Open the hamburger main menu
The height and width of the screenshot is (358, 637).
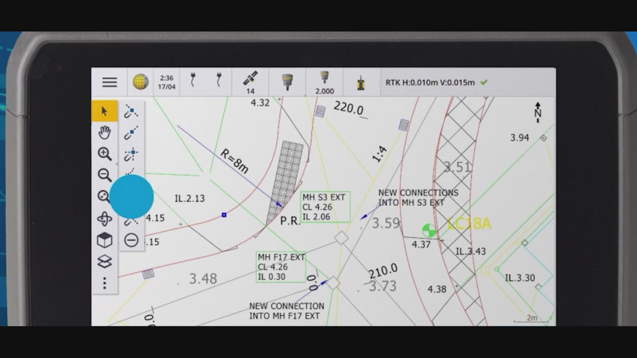coord(109,82)
